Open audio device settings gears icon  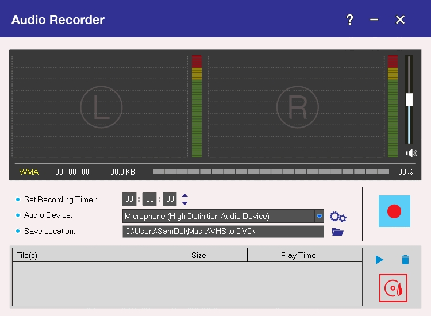[x=338, y=217]
